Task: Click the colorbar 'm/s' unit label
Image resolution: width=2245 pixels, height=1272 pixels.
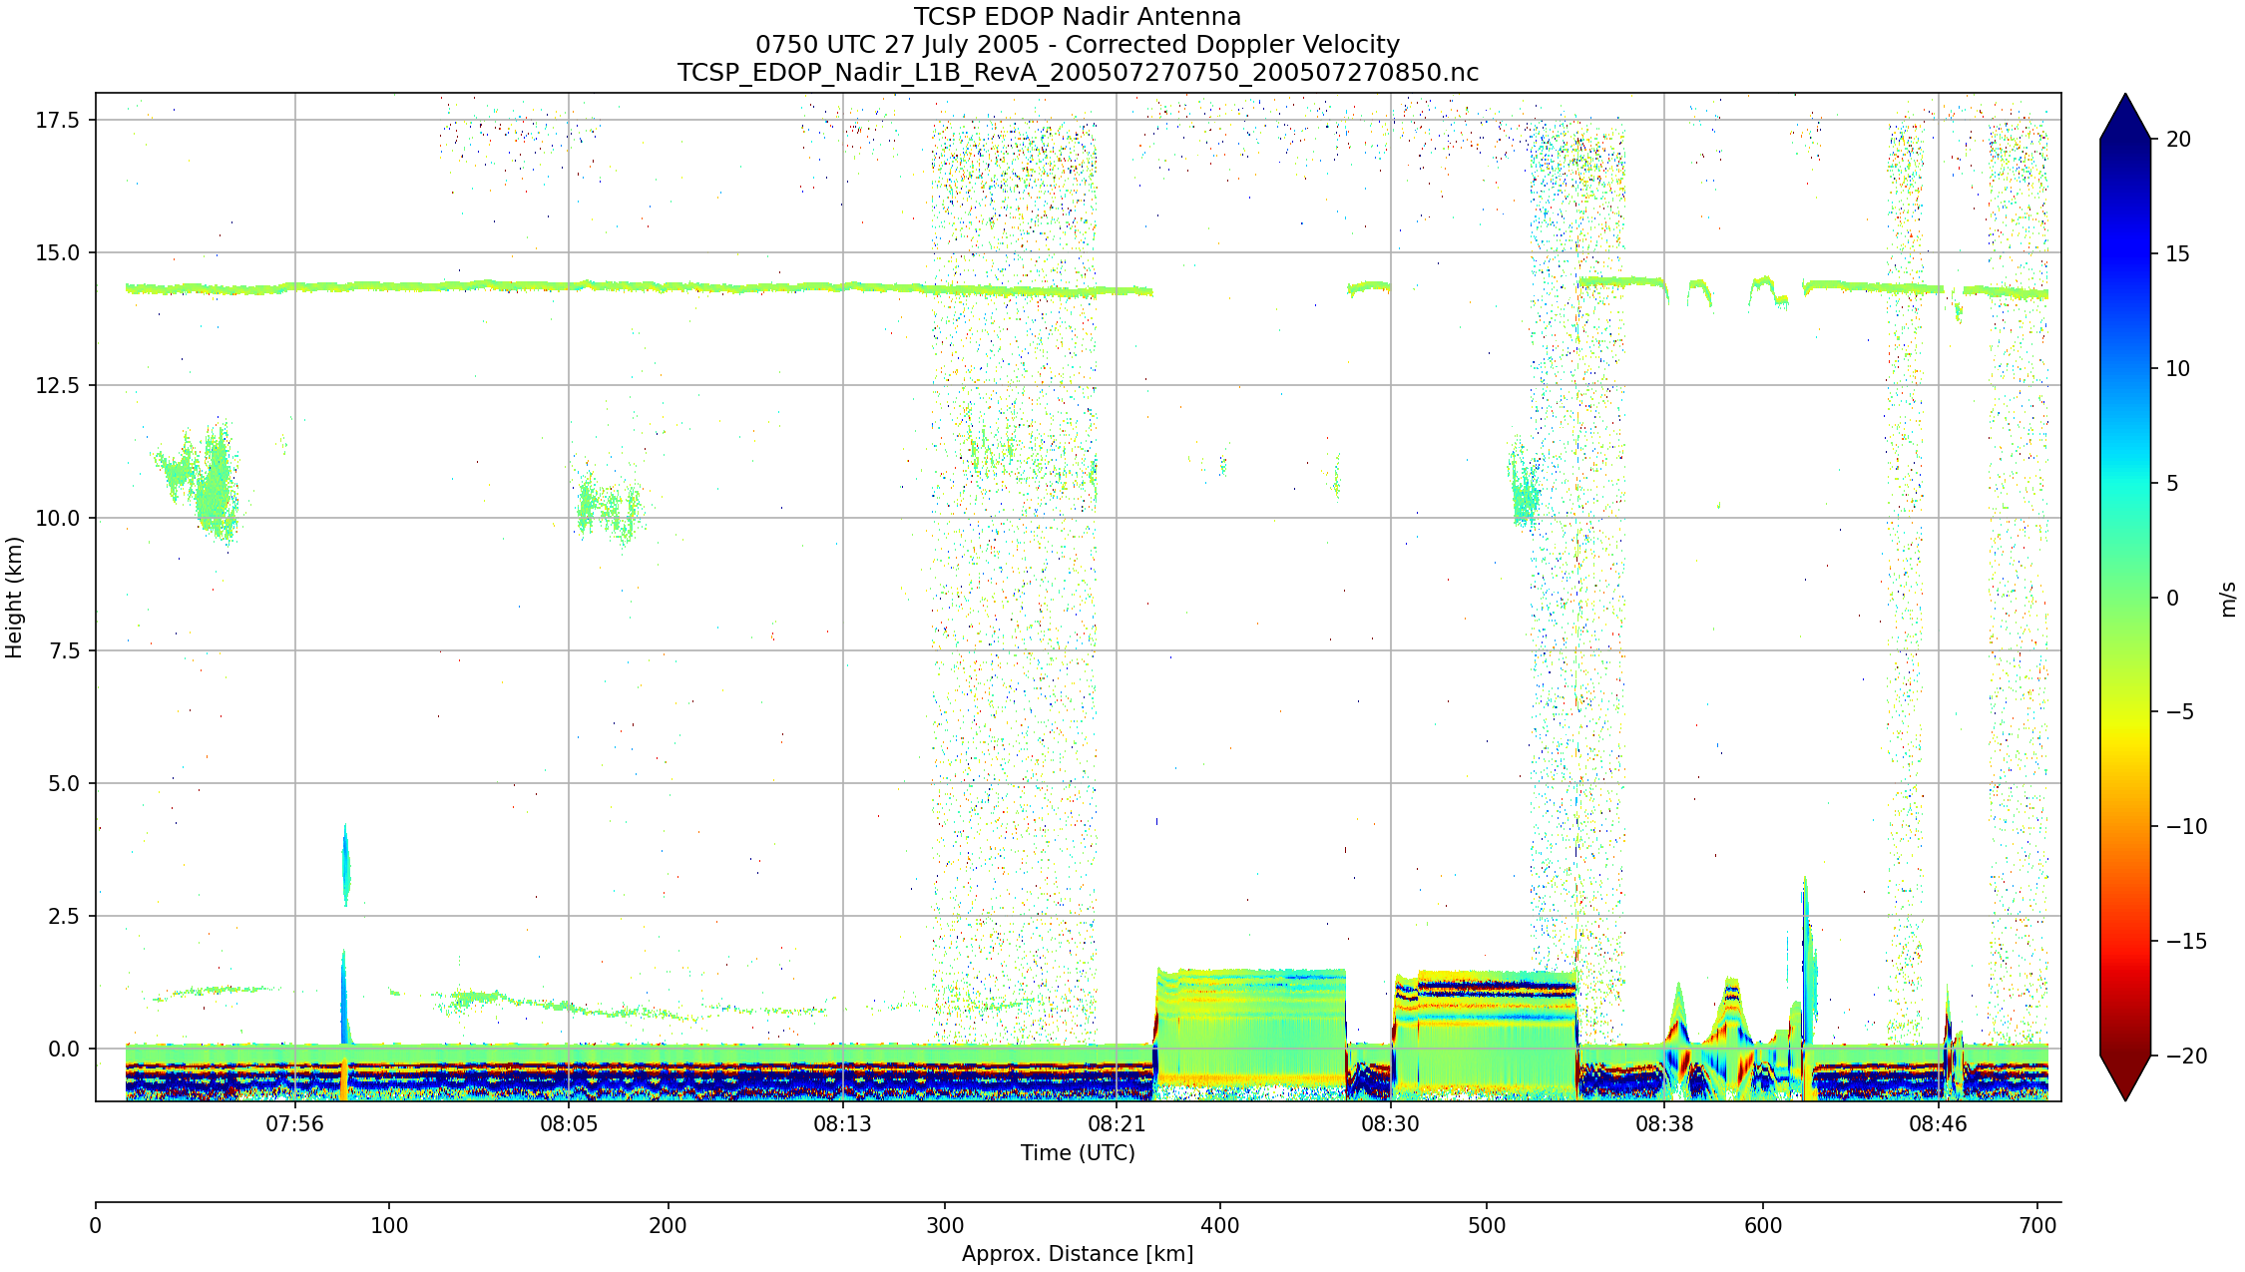Action: coord(2228,600)
